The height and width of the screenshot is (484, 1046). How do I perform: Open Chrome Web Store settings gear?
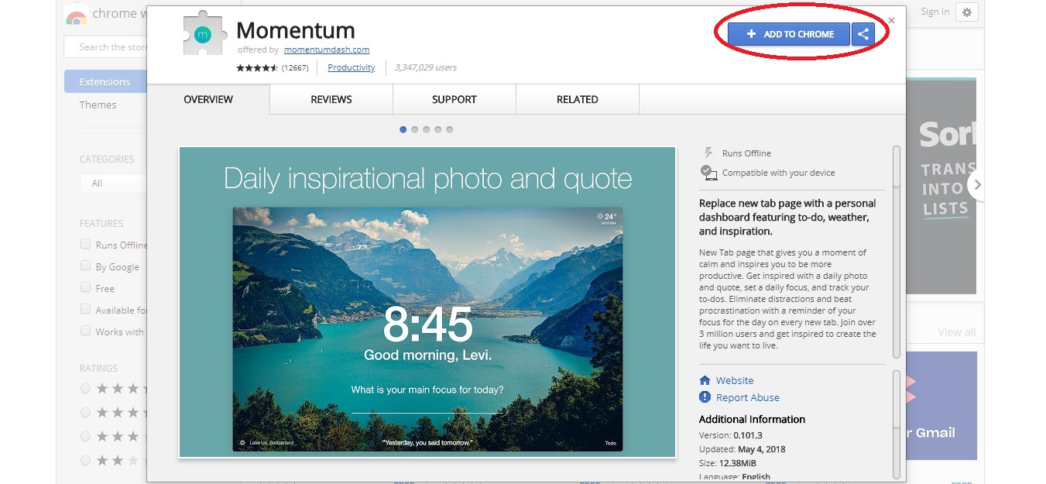click(x=966, y=12)
